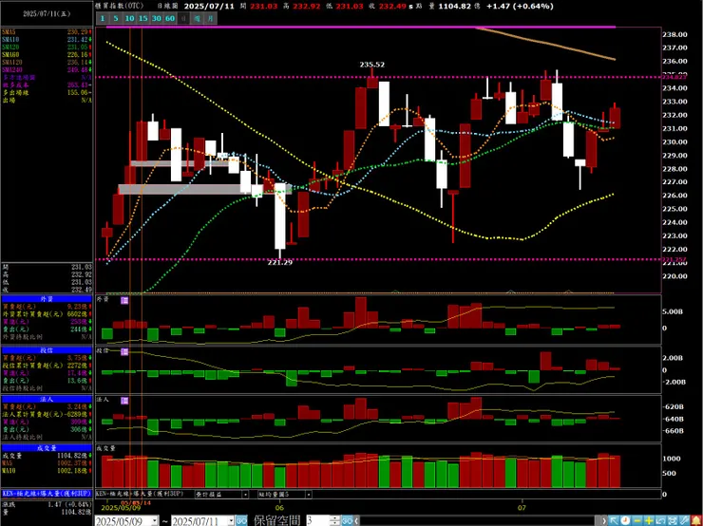Image resolution: width=703 pixels, height=526 pixels.
Task: Select the 法人 panel header
Action: point(47,399)
